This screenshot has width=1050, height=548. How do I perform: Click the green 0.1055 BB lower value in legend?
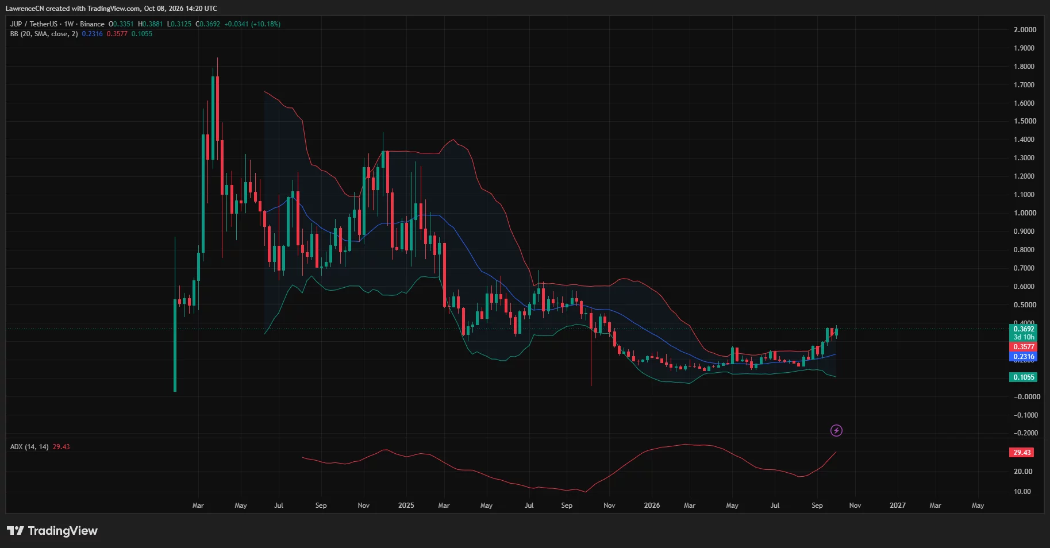pyautogui.click(x=142, y=34)
